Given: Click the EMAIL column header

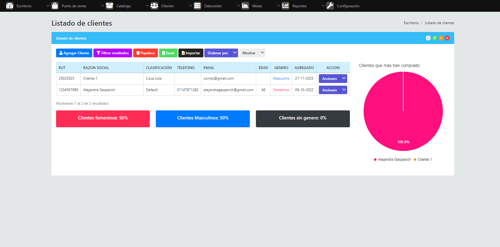Looking at the screenshot, I should pos(228,68).
